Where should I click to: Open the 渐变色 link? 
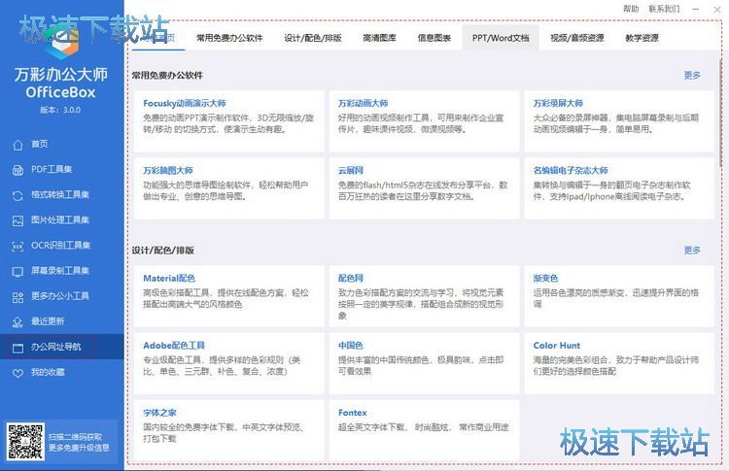[x=546, y=279]
